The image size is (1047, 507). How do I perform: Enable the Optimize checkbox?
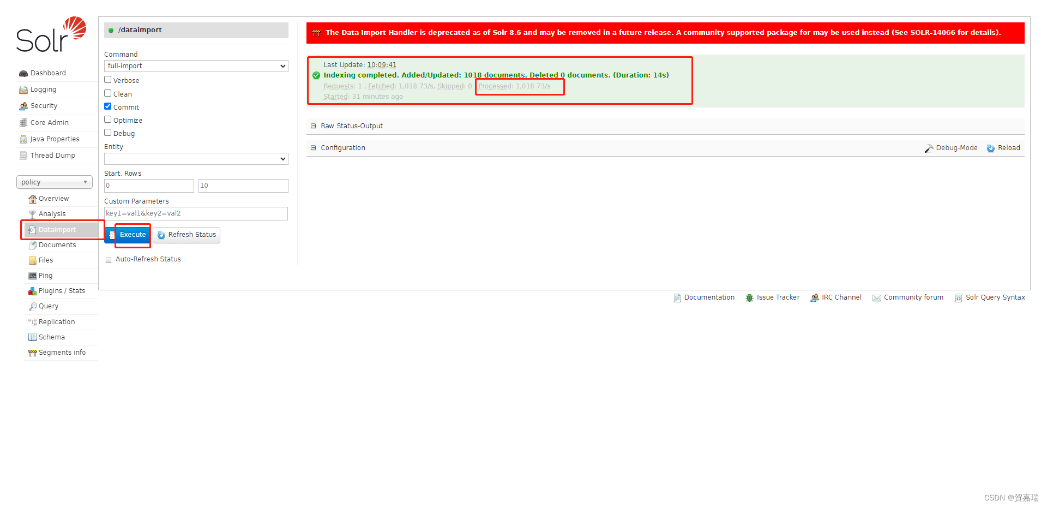108,120
